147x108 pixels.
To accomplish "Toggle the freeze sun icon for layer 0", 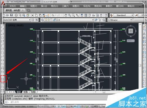I will (49, 20).
